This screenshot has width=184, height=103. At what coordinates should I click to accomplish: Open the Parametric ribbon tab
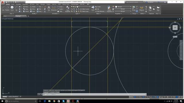(25, 4)
